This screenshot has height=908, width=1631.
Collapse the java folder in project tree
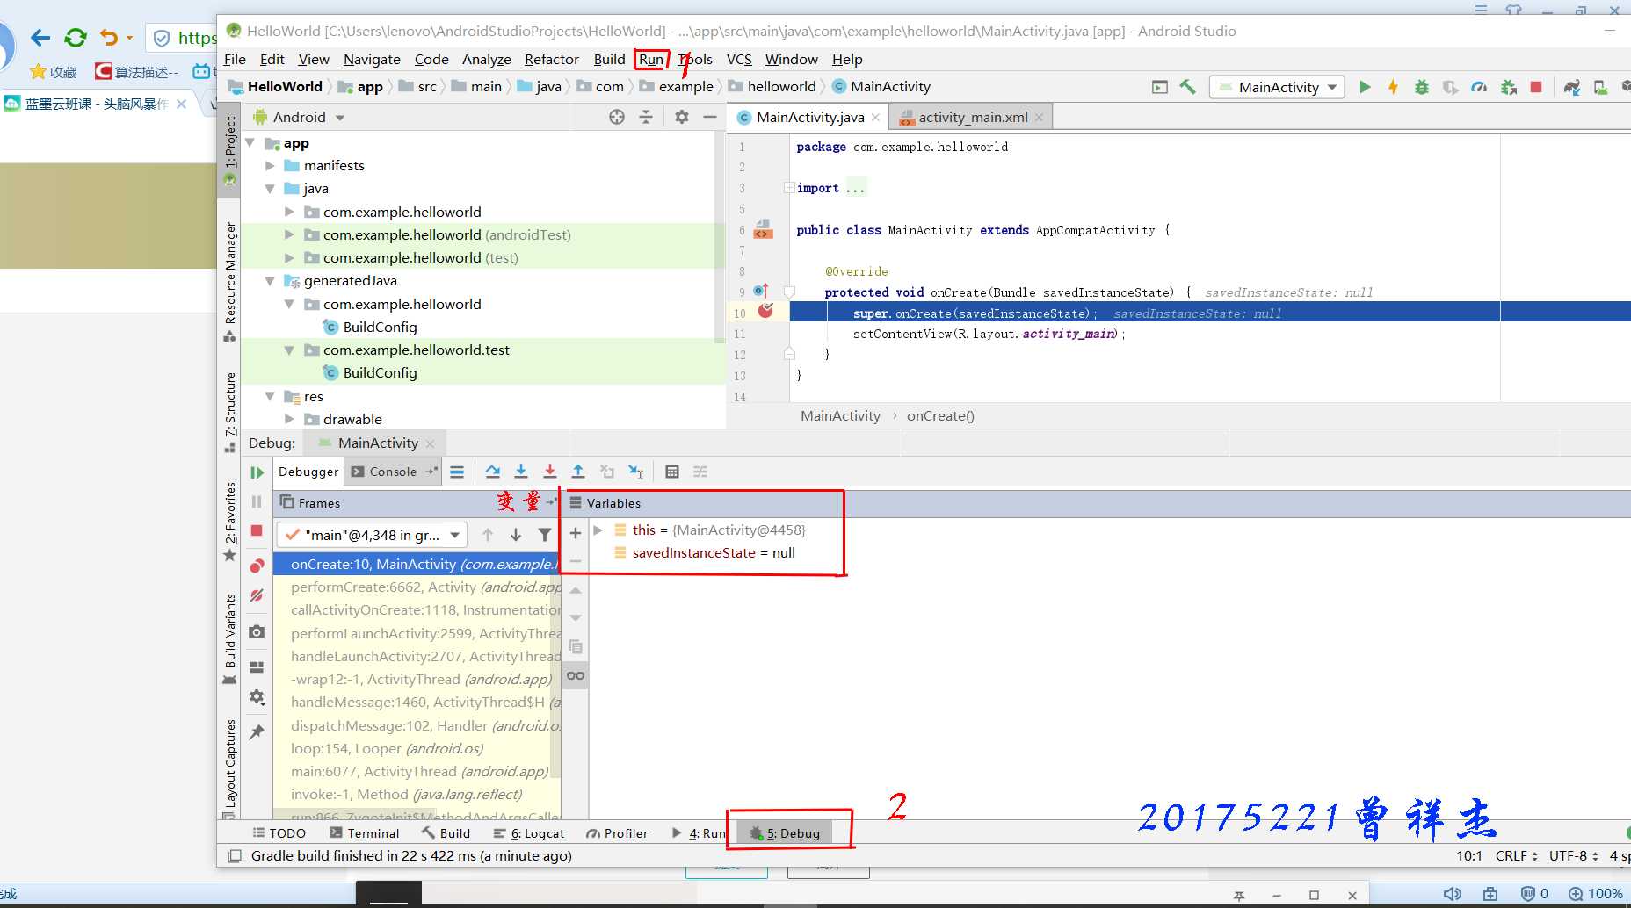271,188
